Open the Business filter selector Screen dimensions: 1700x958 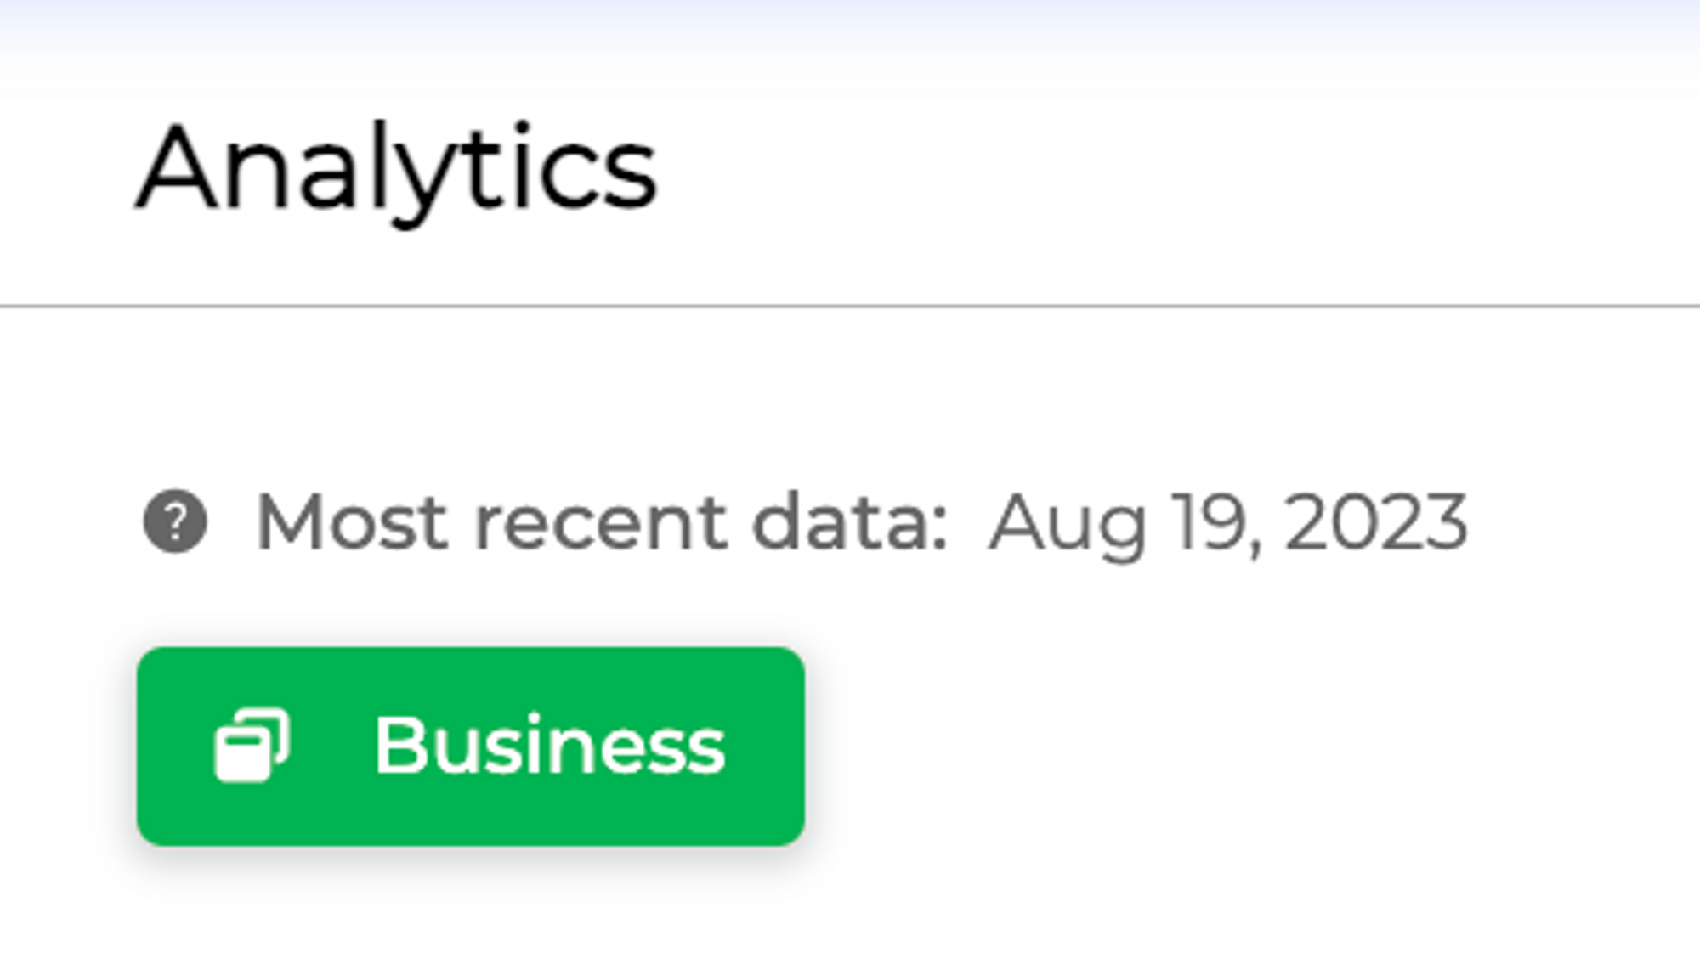point(470,746)
